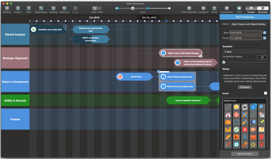Click the Project toolbar icon
Image resolution: width=271 pixels, height=159 pixels.
point(18,8)
